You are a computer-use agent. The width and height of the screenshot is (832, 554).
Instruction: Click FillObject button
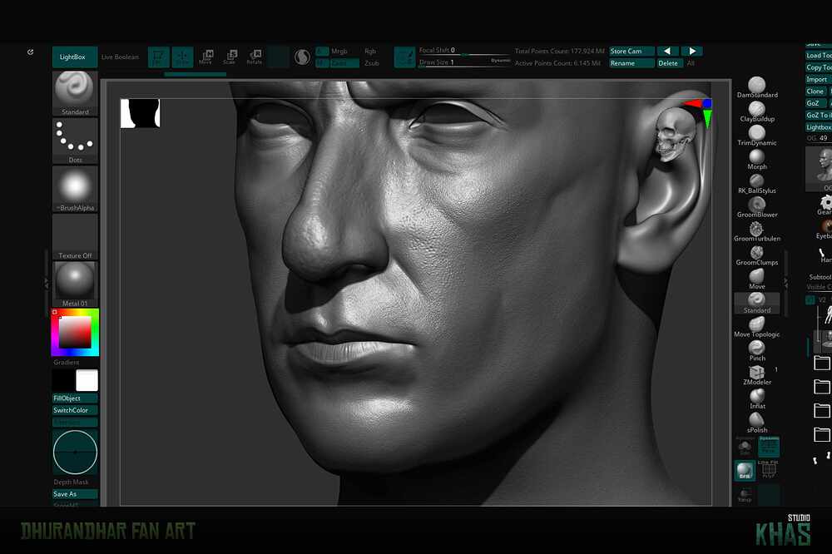click(75, 398)
